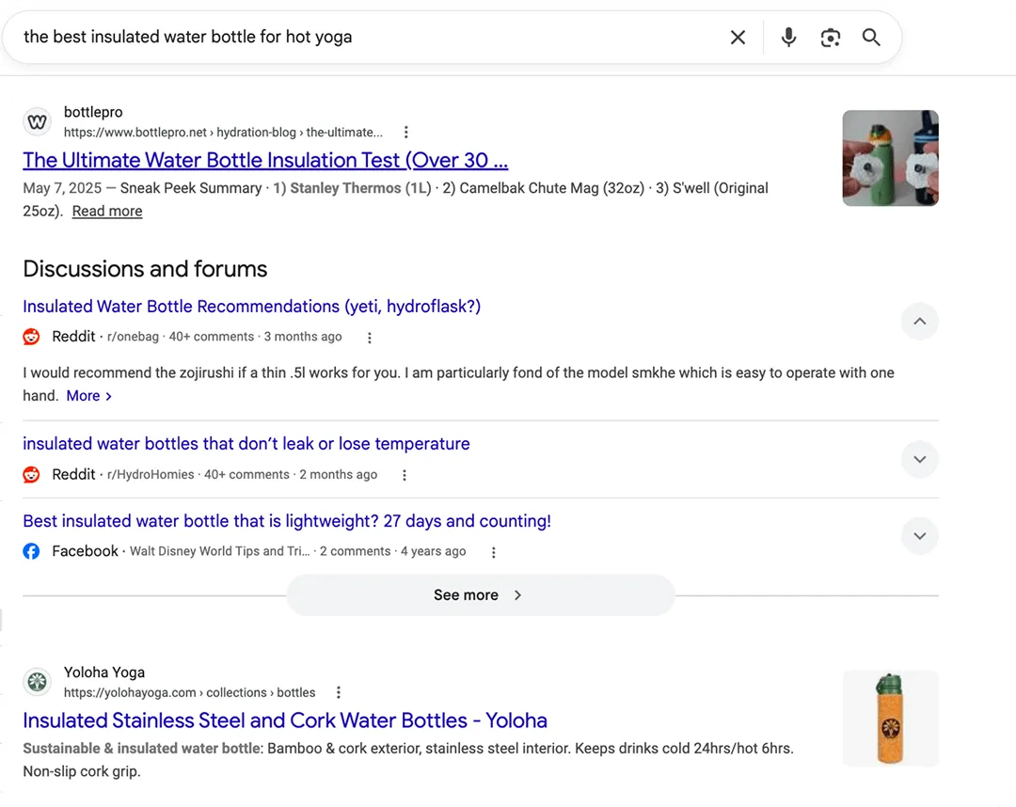This screenshot has width=1016, height=807.
Task: Open the bottlepro result thumbnail image
Action: (890, 158)
